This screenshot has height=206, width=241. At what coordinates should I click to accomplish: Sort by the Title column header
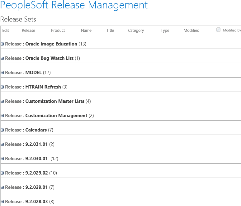[x=110, y=30]
